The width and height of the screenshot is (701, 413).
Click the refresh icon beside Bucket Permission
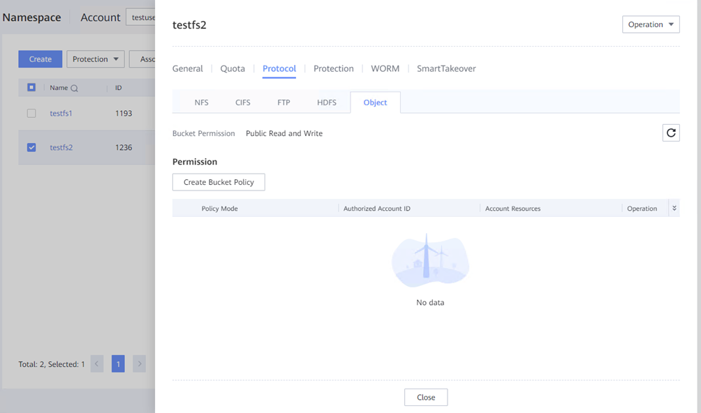pos(670,133)
